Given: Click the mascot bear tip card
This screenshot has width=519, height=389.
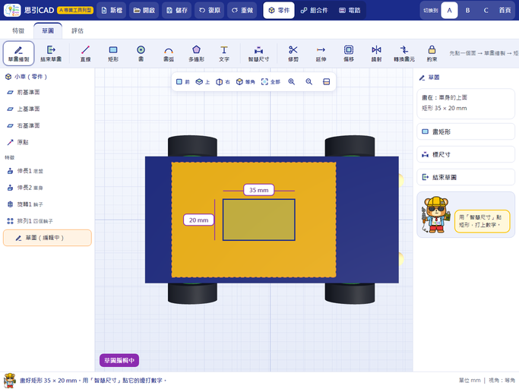Looking at the screenshot, I should click(466, 214).
